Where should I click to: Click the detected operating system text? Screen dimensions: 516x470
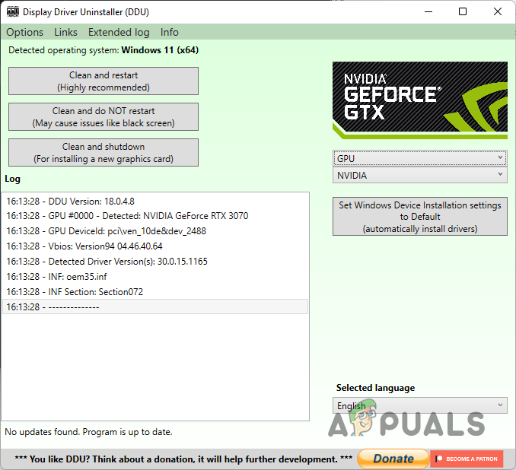104,50
